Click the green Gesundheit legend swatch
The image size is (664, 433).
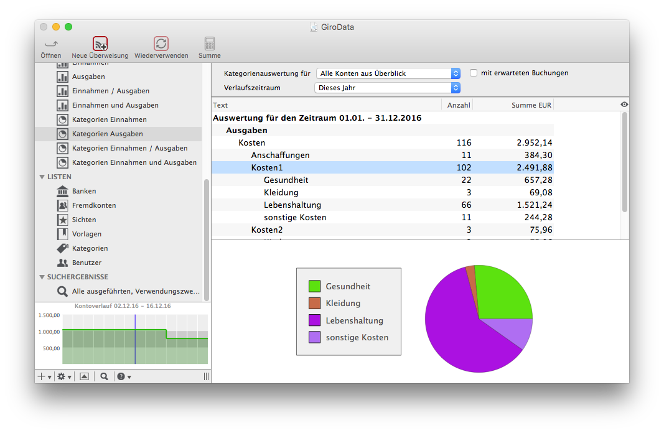click(315, 287)
